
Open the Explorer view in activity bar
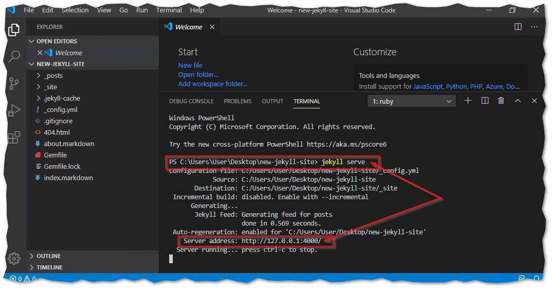coord(14,30)
